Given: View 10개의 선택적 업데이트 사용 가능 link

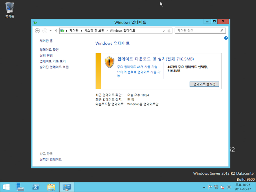Looking at the screenshot, I should click(x=139, y=74).
